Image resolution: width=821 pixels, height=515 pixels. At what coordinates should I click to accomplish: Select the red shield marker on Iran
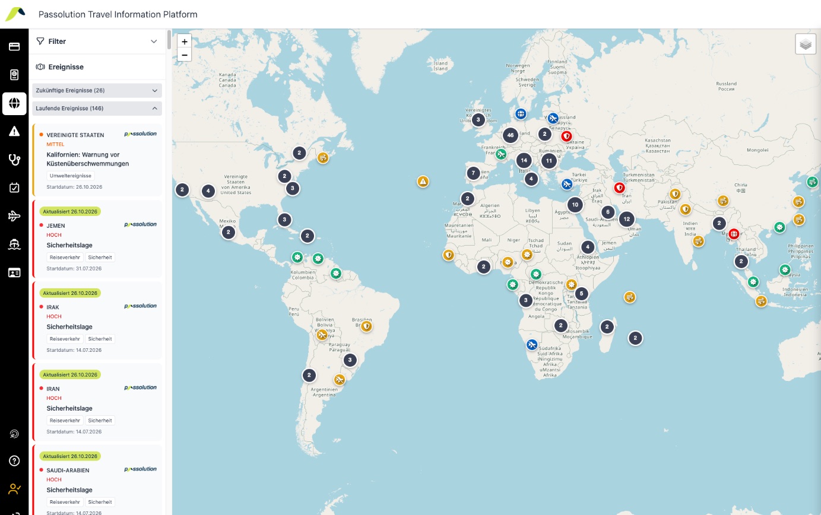point(620,188)
